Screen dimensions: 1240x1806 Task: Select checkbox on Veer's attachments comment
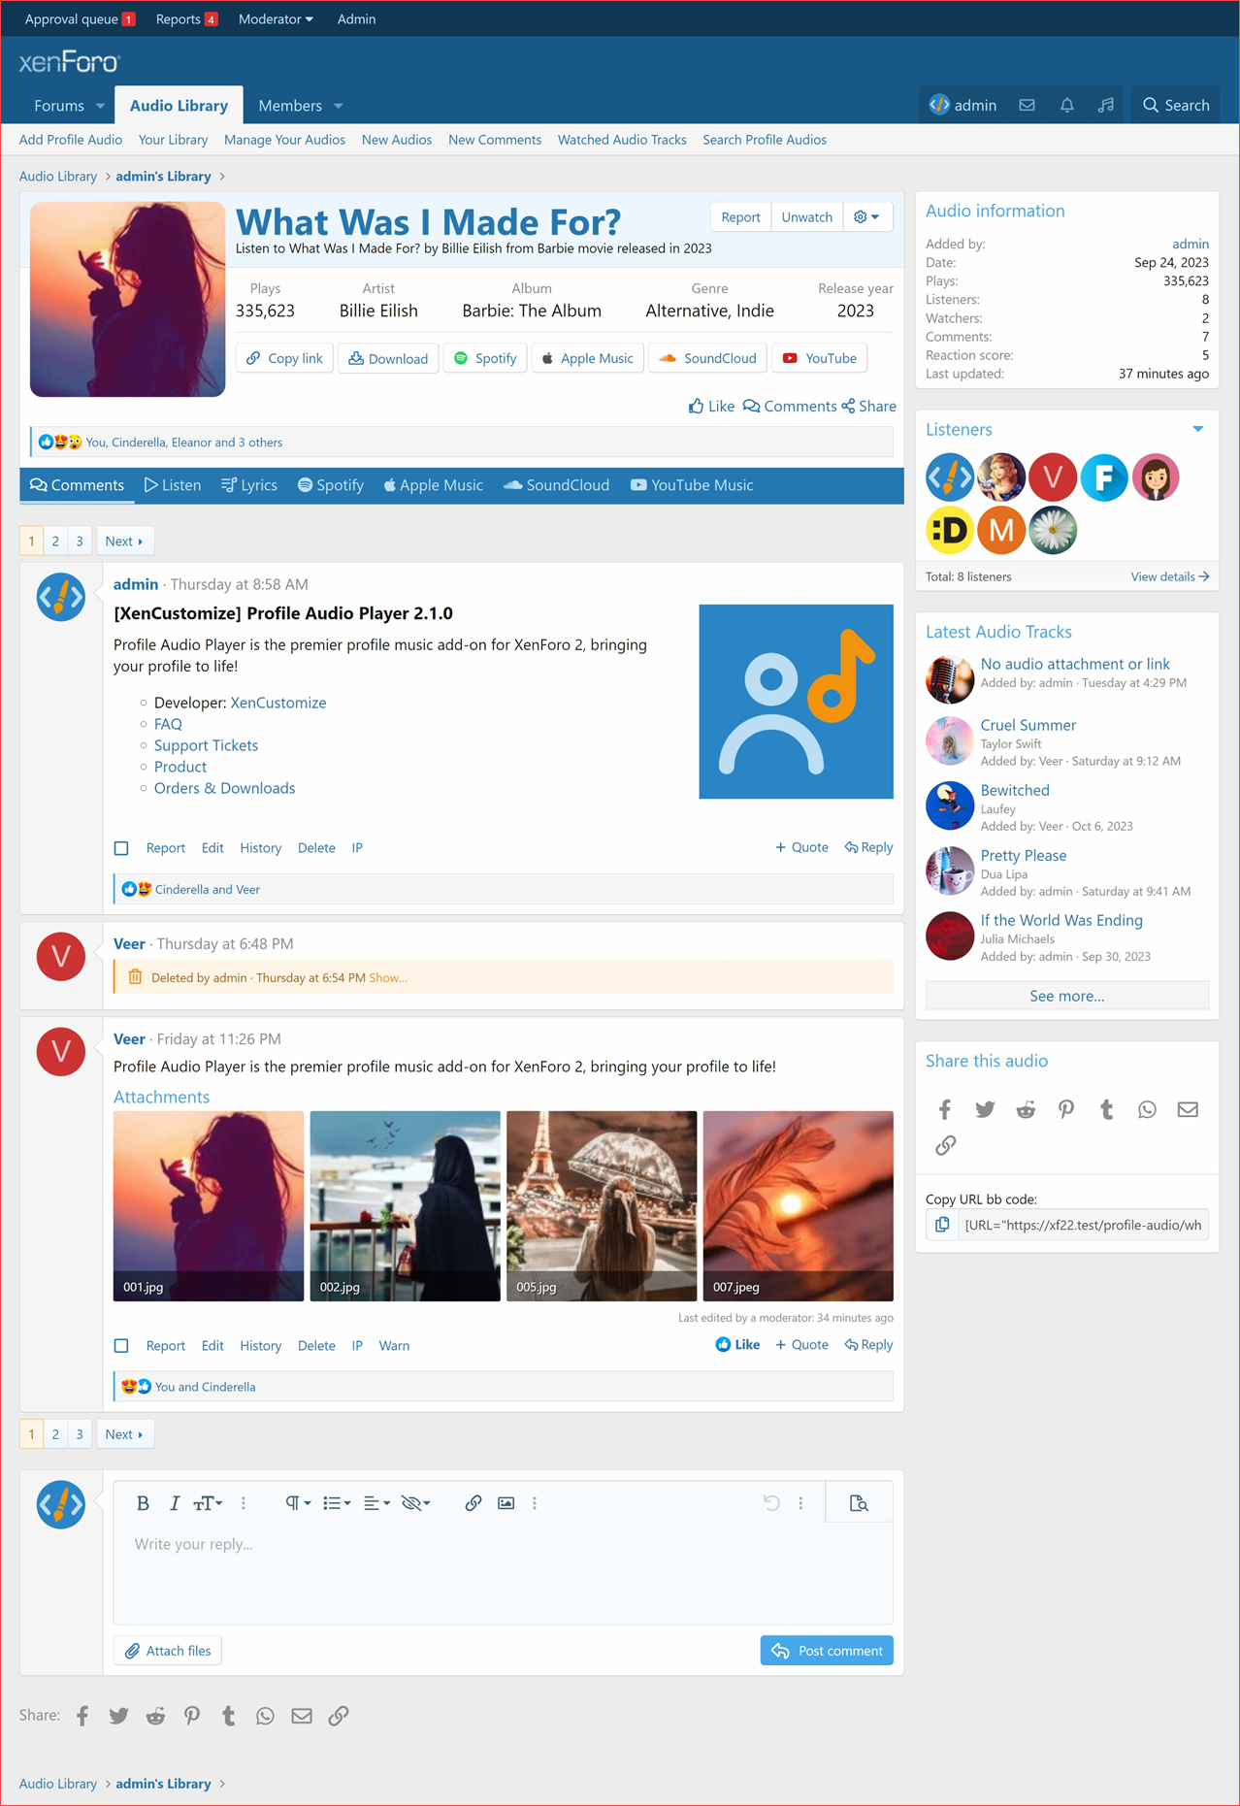(121, 1346)
